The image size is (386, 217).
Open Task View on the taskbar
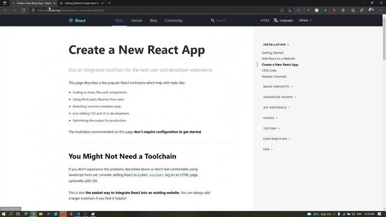(18, 214)
